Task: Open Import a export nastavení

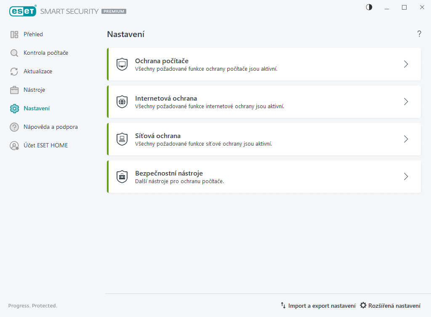Action: coord(318,306)
